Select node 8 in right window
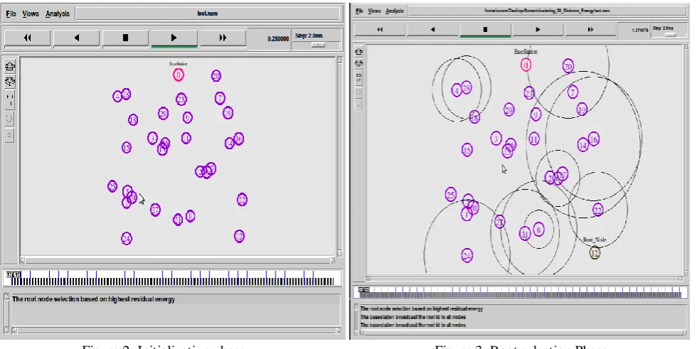 538,230
